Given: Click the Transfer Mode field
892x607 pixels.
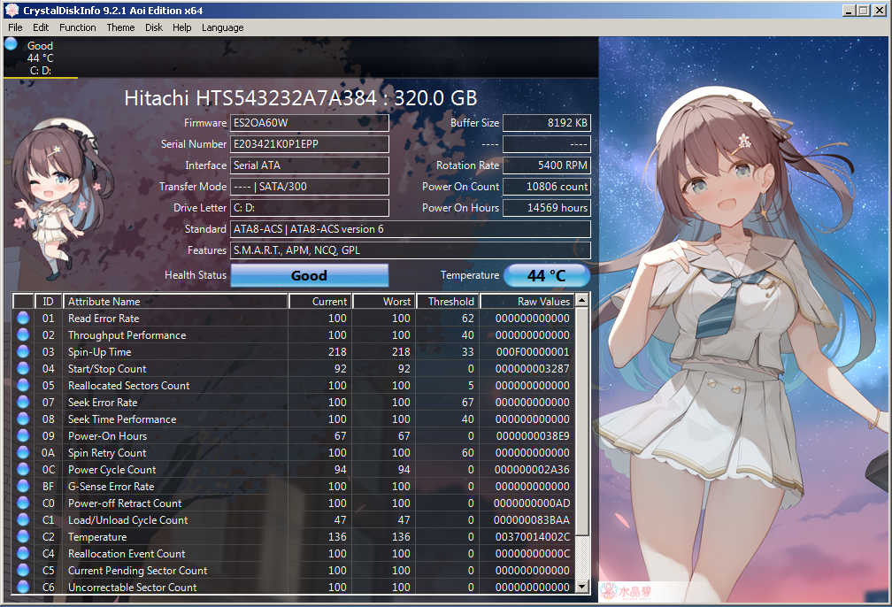Looking at the screenshot, I should [310, 187].
